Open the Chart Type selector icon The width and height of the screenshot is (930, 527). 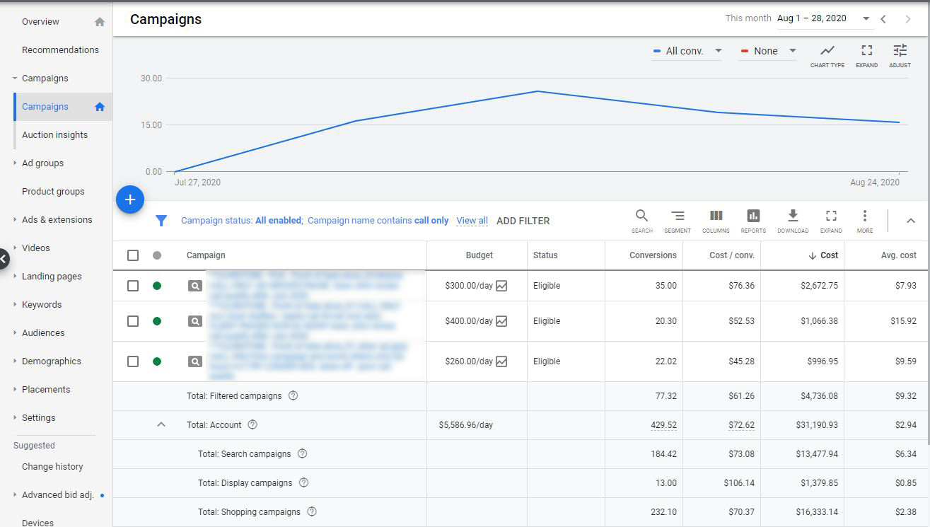pos(827,50)
